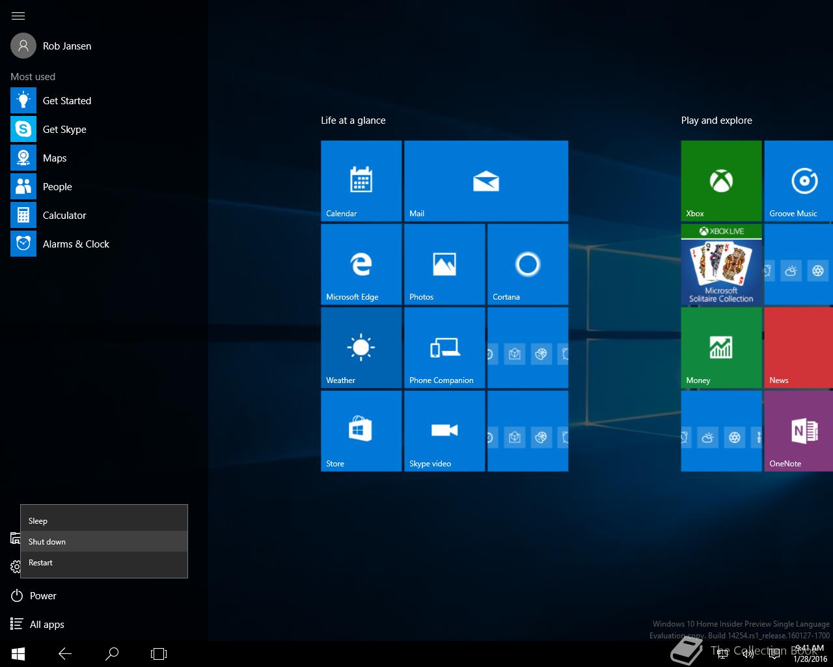Choose Shut down in power menu
This screenshot has height=667, width=833.
click(x=104, y=542)
